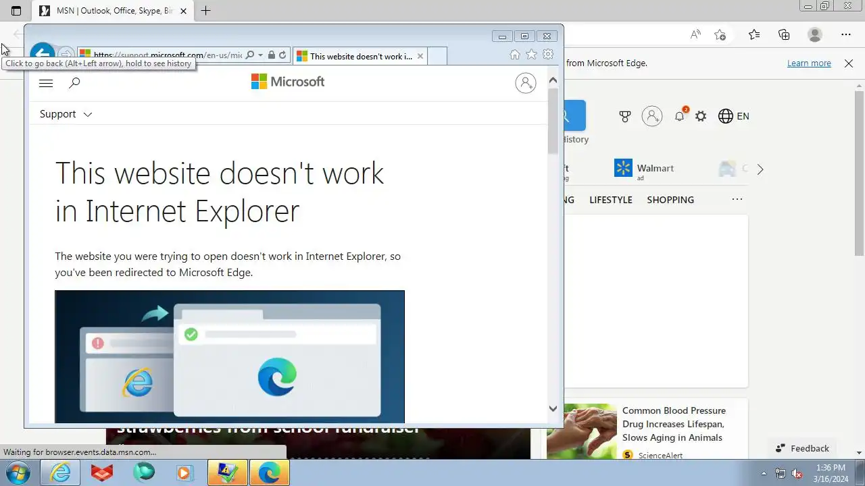Click the ScienceAlert source label
This screenshot has width=865, height=486.
[660, 456]
